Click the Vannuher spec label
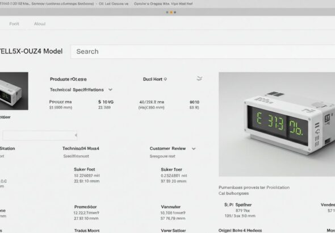 coord(171,207)
